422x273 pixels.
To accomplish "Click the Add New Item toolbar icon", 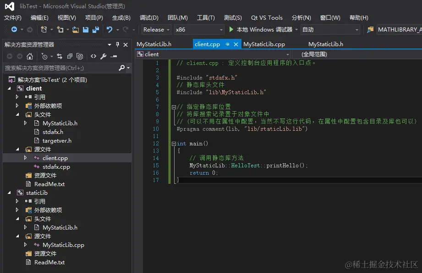I will [x=60, y=29].
